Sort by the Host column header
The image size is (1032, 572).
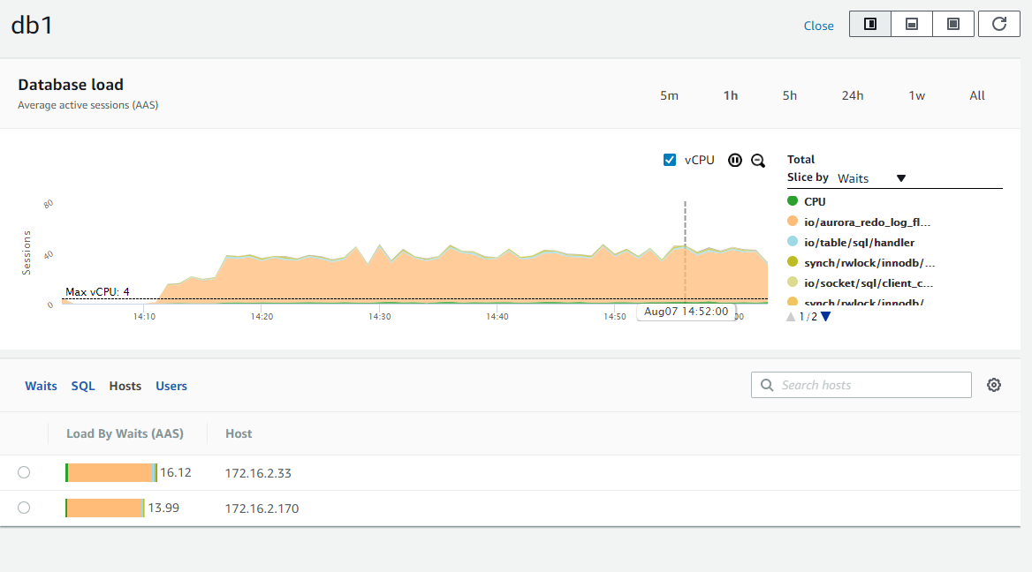[x=239, y=433]
